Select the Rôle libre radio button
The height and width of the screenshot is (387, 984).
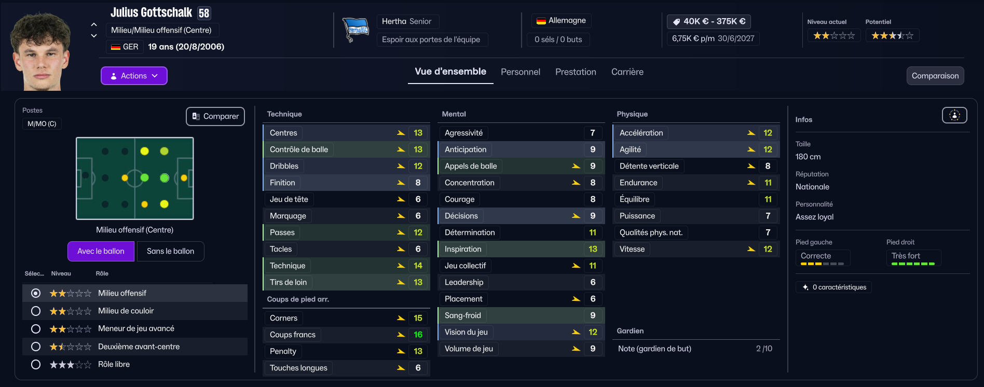coord(36,365)
